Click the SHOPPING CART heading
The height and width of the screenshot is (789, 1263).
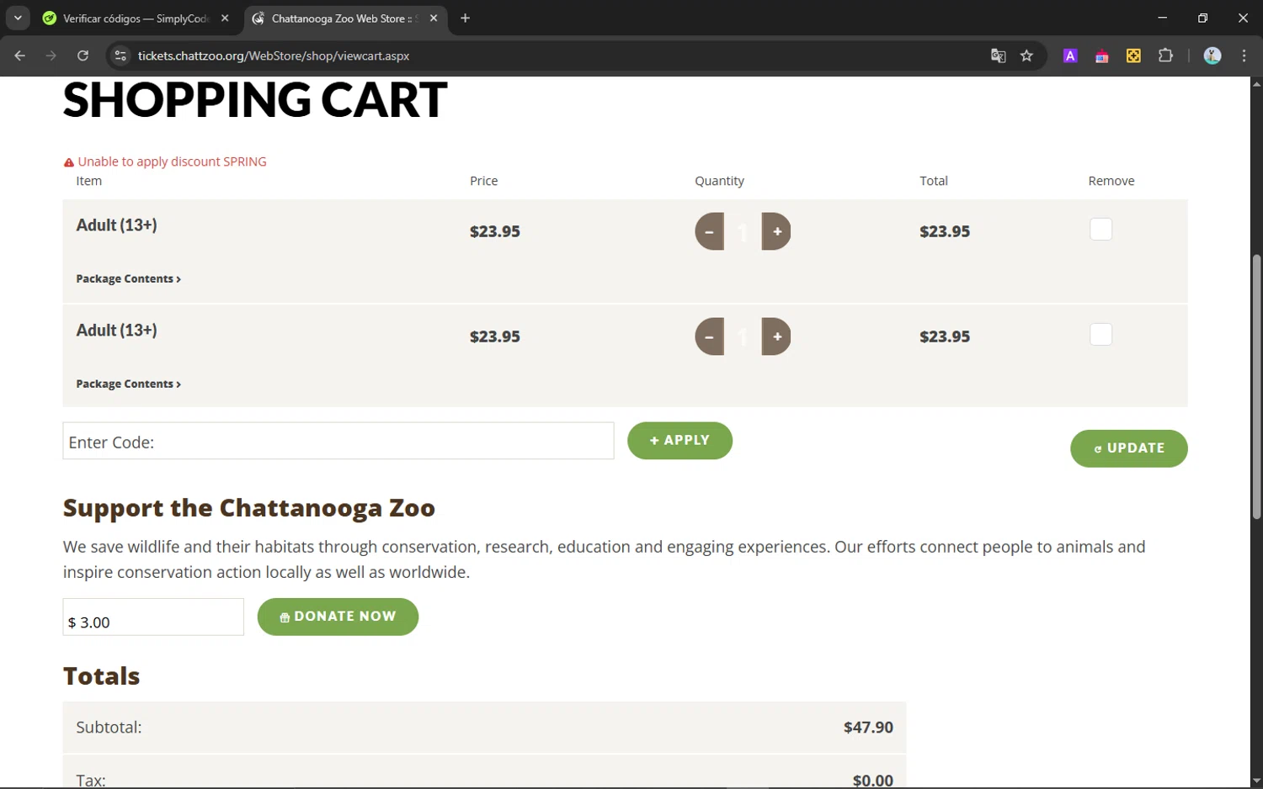coord(254,100)
